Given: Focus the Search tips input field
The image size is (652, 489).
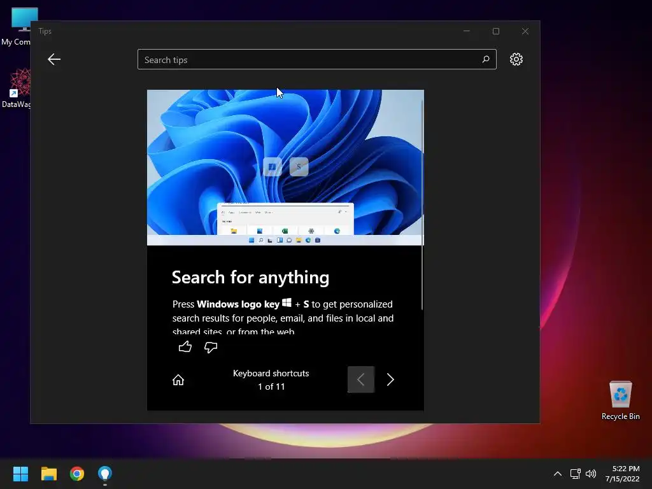Looking at the screenshot, I should coord(317,59).
